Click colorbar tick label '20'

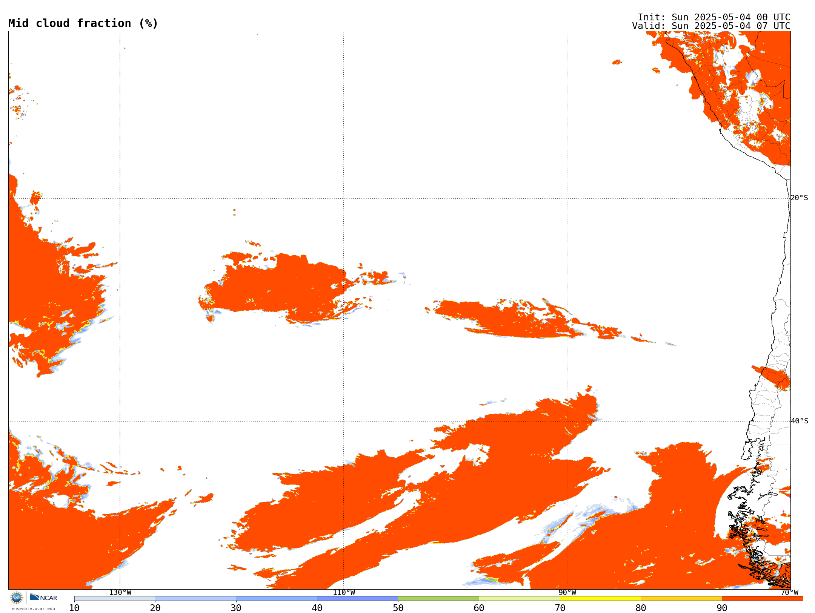coord(155,608)
